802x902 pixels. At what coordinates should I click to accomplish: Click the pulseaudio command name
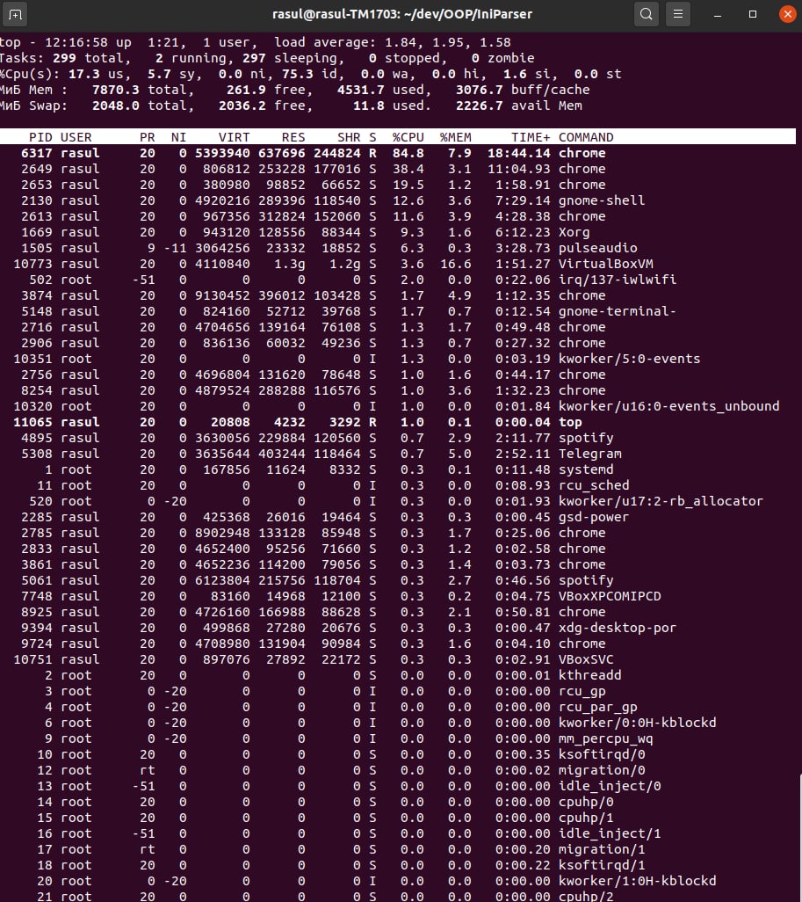tap(598, 248)
